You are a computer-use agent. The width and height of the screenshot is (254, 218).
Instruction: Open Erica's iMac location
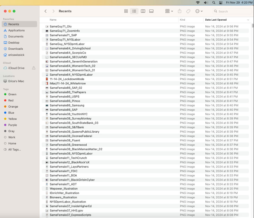click(x=20, y=81)
